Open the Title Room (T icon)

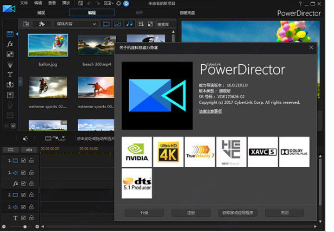point(10,74)
